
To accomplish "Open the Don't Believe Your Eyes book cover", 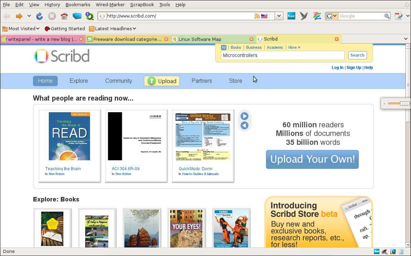I will (186, 228).
